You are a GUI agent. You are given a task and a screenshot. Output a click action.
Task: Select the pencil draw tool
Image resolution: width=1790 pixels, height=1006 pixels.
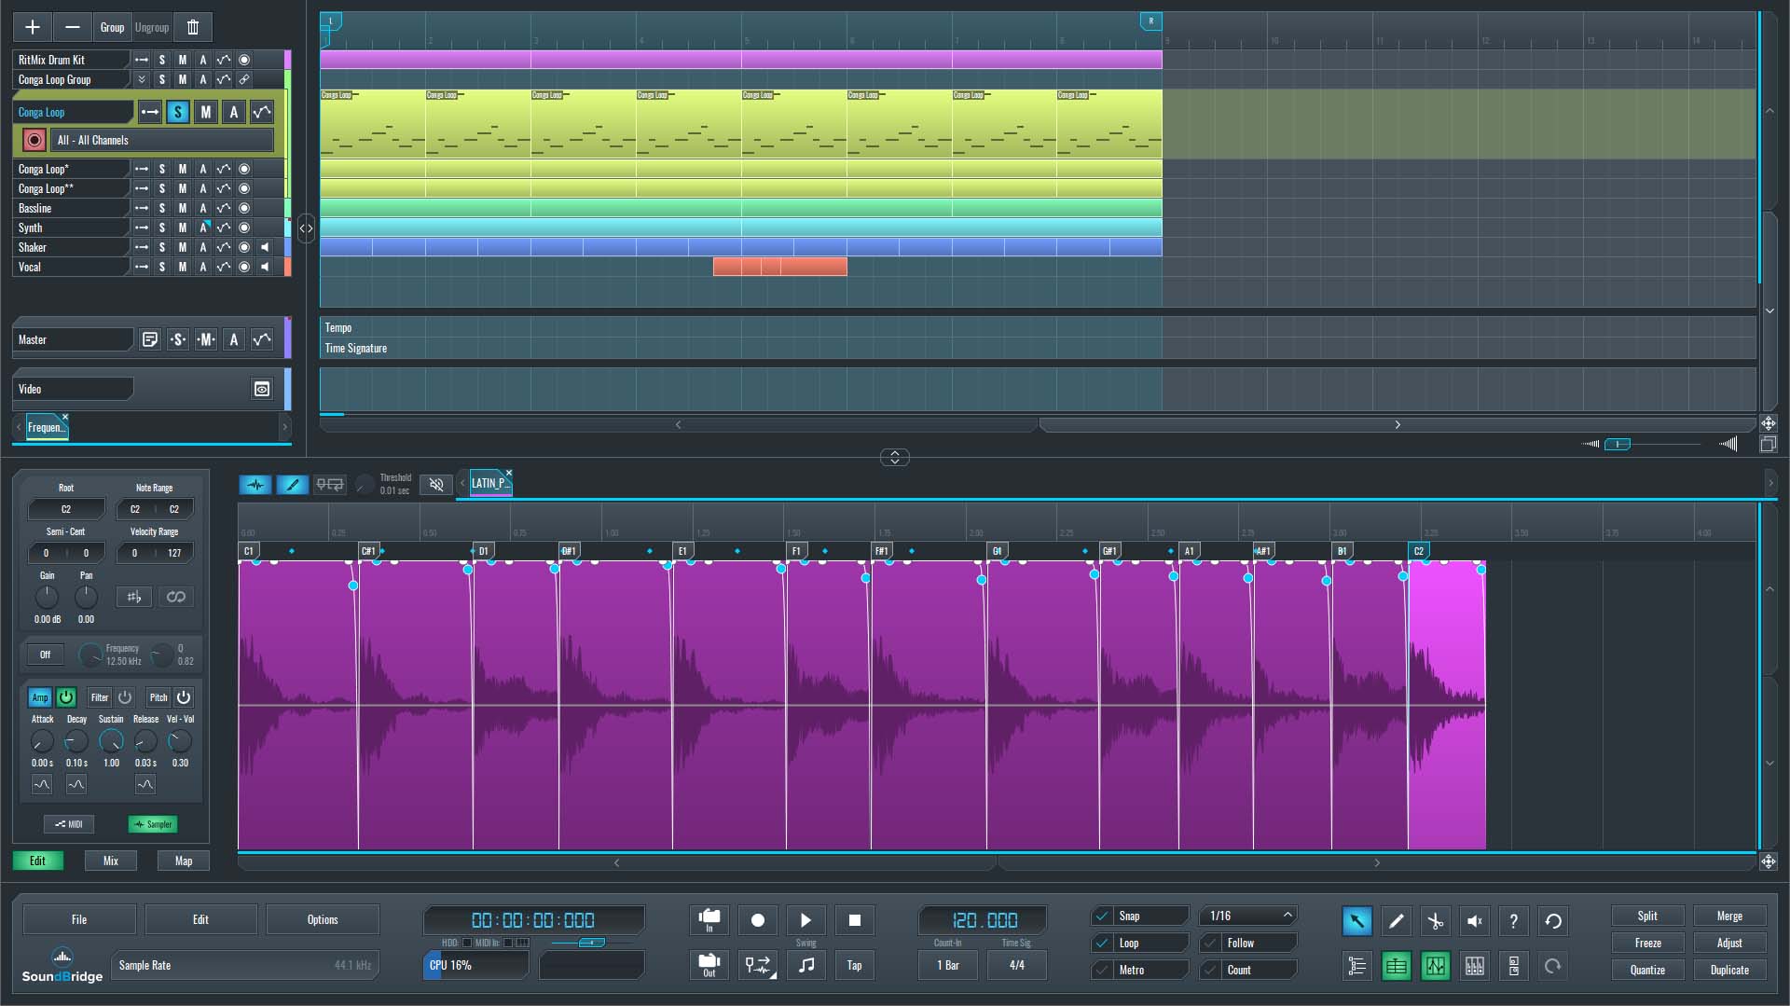pos(1396,921)
